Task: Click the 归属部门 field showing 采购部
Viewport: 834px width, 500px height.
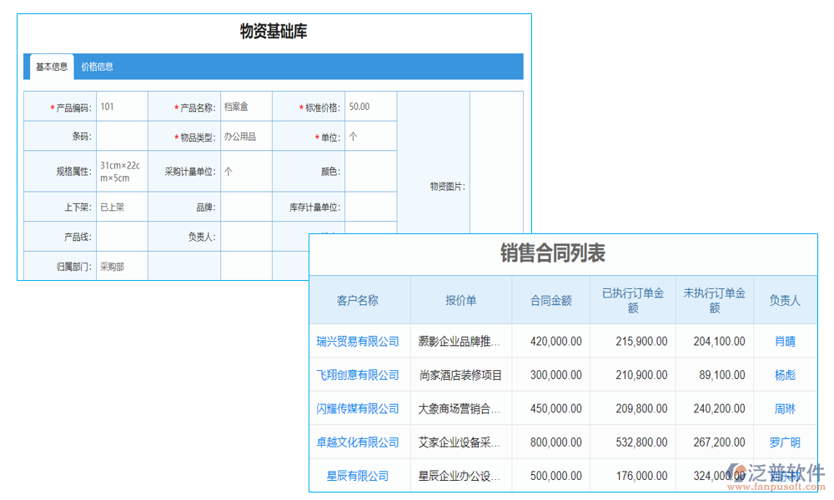Action: [x=122, y=265]
